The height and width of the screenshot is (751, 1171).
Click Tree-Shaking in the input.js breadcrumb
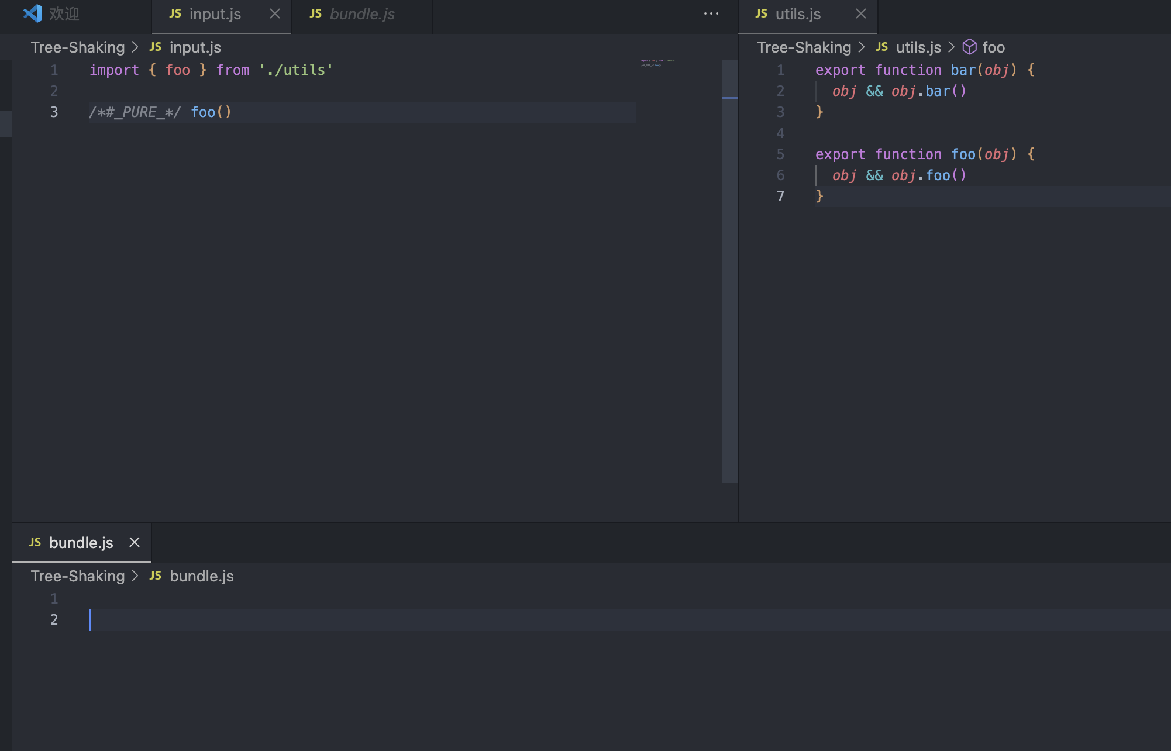(78, 47)
